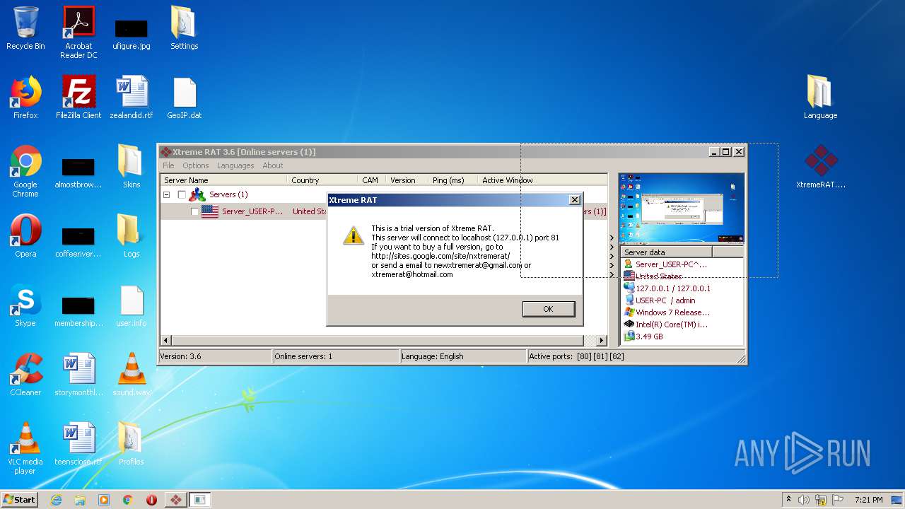Select the 127.0.0.1 / 127.0.0.1 entry

(673, 288)
